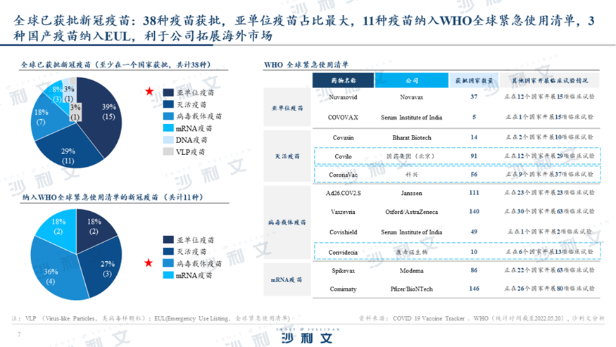Click the mRNA疫苗 category cell in the table
This screenshot has width=616, height=347.
(x=287, y=280)
